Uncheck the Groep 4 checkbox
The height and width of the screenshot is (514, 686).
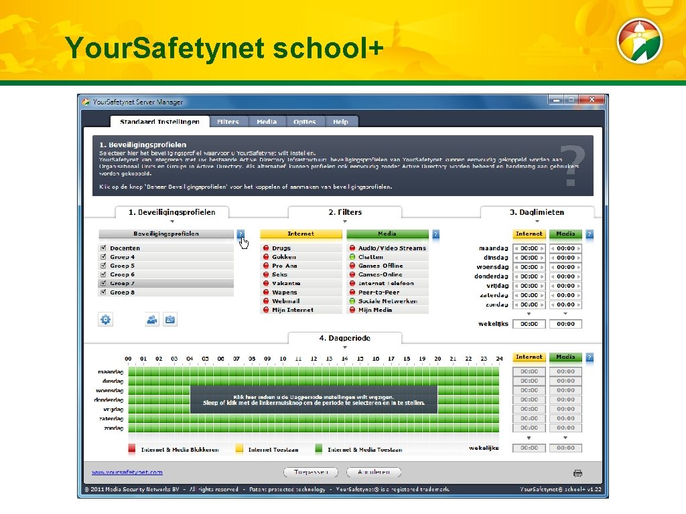[103, 256]
